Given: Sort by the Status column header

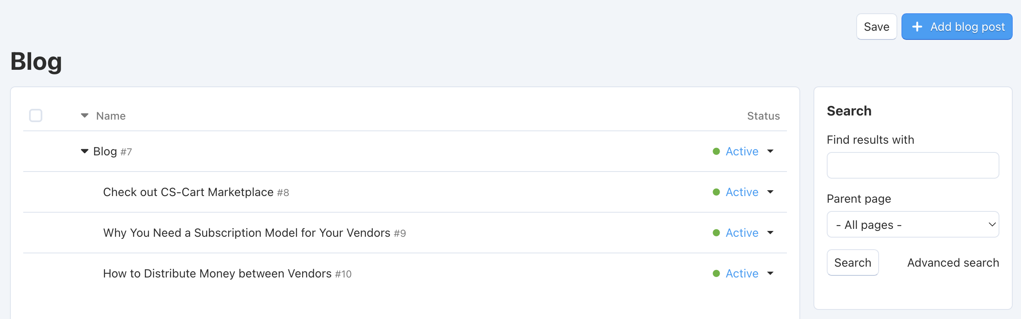Looking at the screenshot, I should [763, 116].
